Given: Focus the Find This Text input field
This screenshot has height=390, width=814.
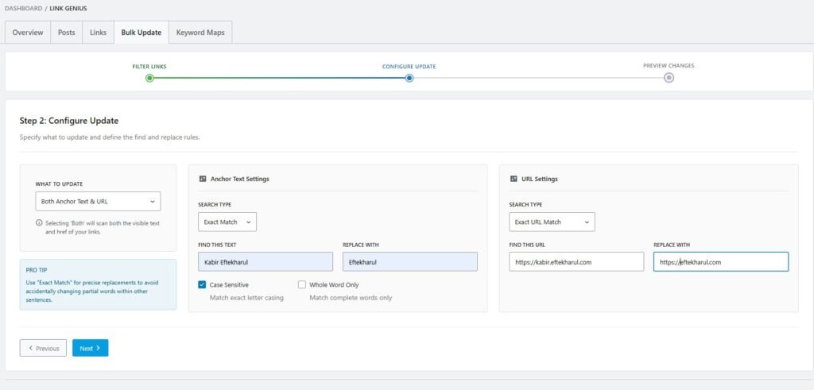Looking at the screenshot, I should [266, 262].
